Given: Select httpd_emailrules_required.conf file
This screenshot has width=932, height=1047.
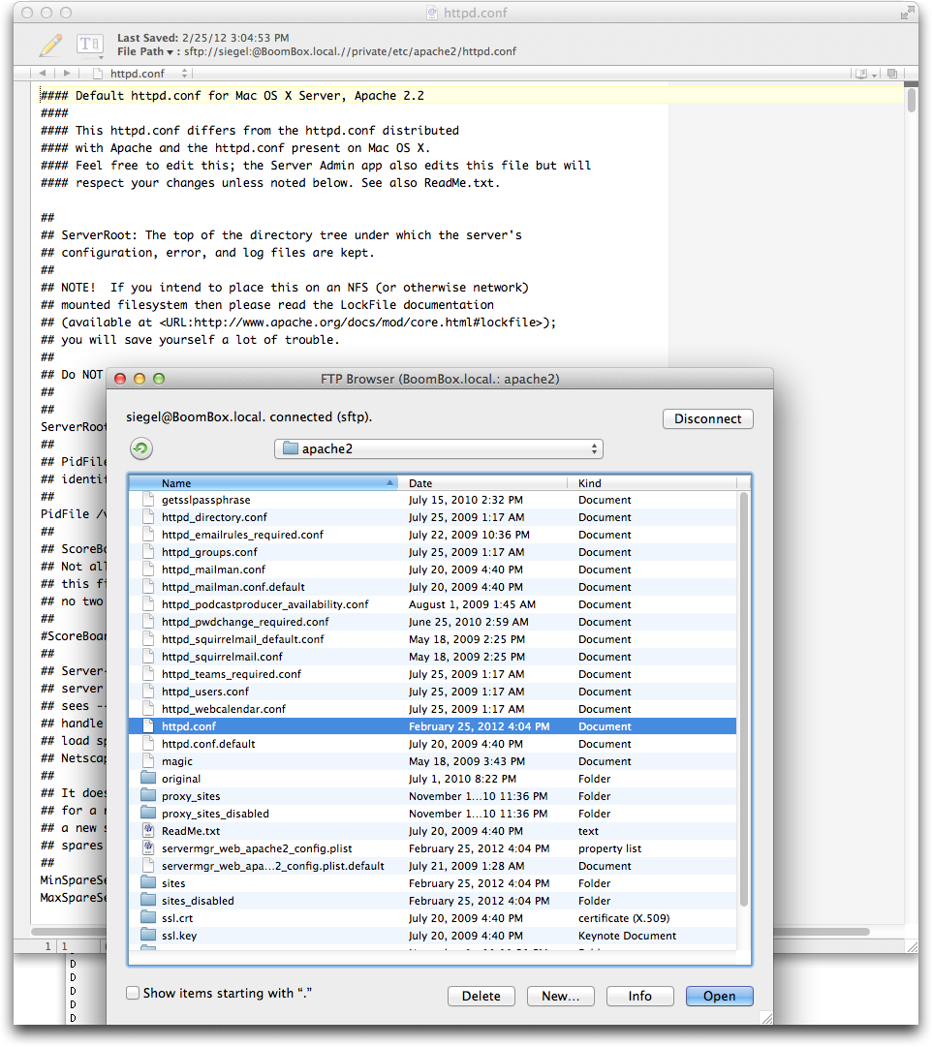Looking at the screenshot, I should [432, 535].
